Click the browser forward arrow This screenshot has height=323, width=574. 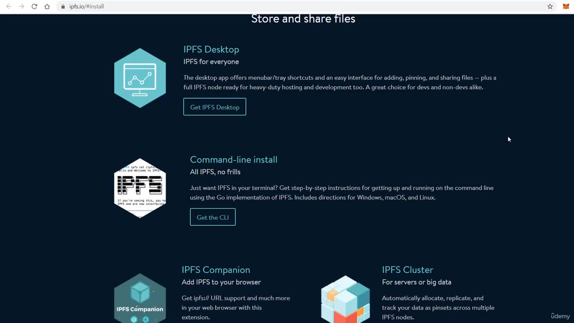(x=21, y=7)
